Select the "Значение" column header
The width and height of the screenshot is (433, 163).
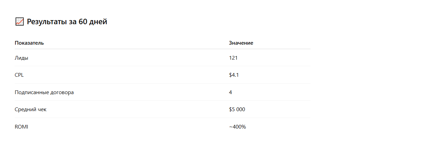tap(241, 43)
